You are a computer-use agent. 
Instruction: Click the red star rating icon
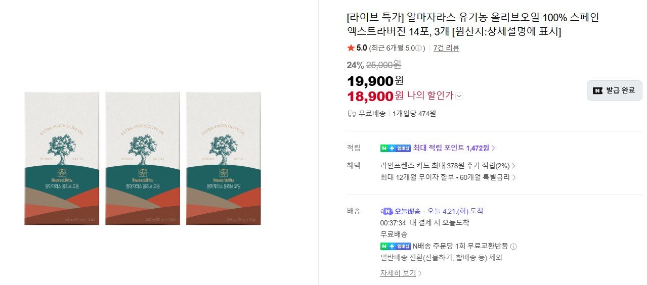pos(351,48)
